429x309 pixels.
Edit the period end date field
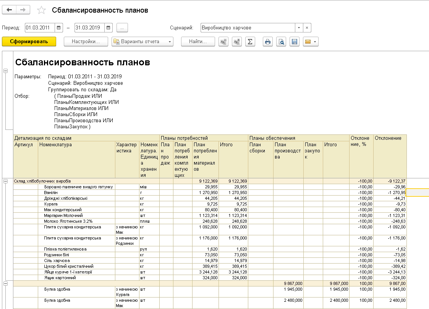click(90, 28)
